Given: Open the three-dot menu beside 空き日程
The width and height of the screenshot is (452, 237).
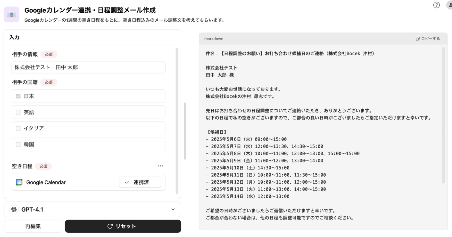Looking at the screenshot, I should pyautogui.click(x=160, y=166).
